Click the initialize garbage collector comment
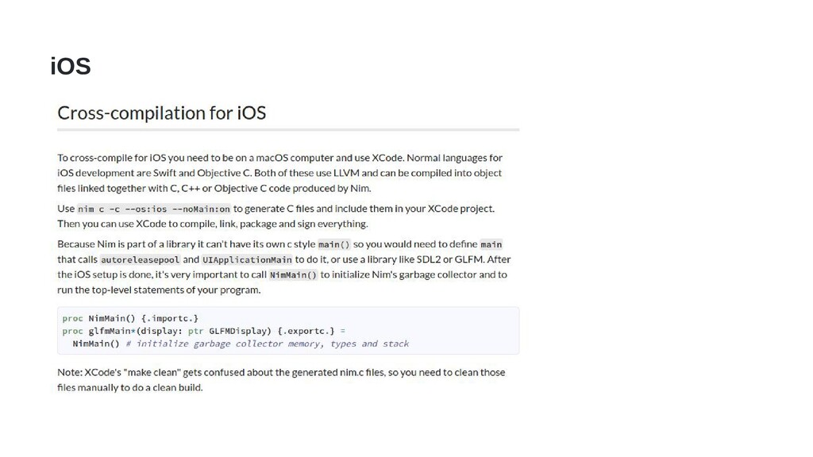Viewport: 813px width, 457px height. pos(268,344)
